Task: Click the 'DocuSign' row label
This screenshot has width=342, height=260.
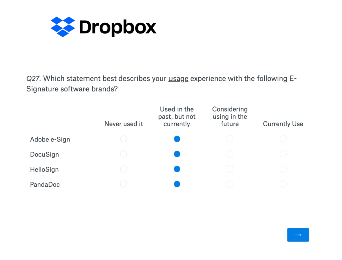Action: 44,155
